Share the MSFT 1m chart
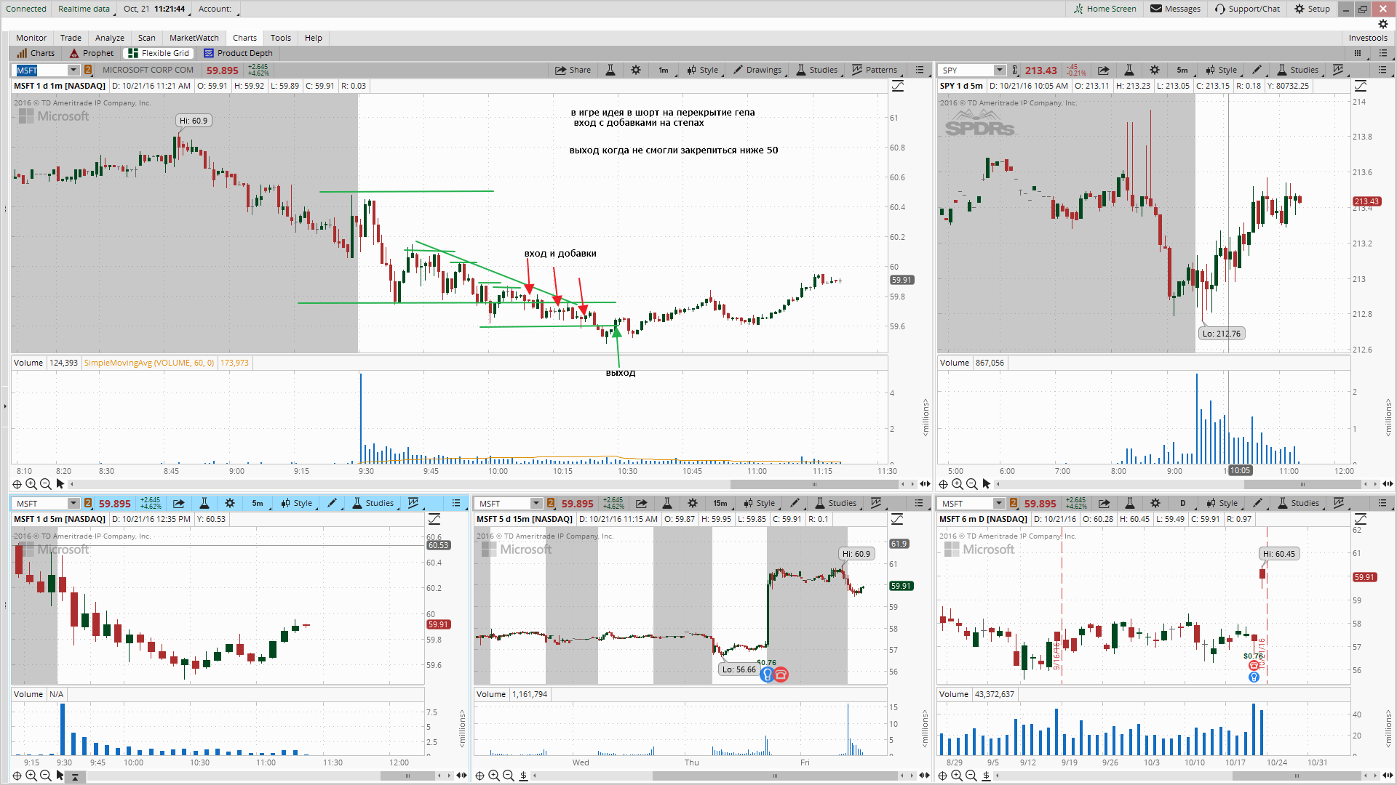The width and height of the screenshot is (1397, 785). coord(573,71)
